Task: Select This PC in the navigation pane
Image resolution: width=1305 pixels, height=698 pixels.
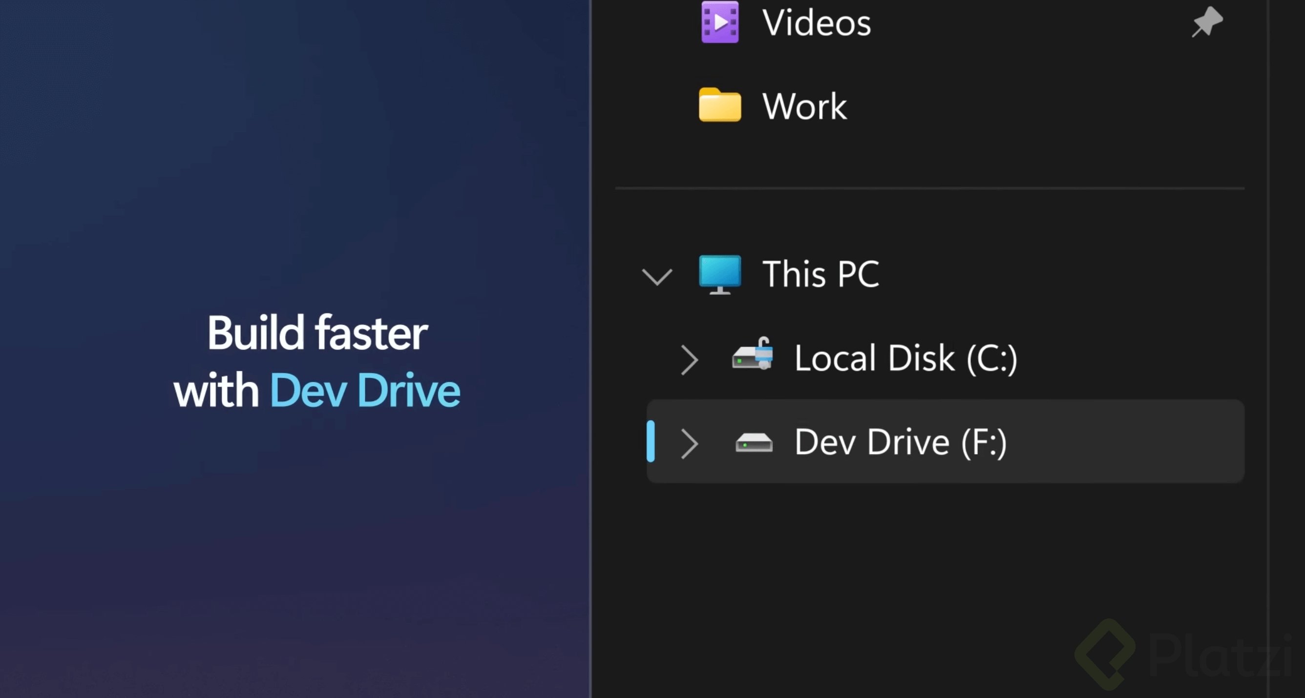Action: pos(820,274)
